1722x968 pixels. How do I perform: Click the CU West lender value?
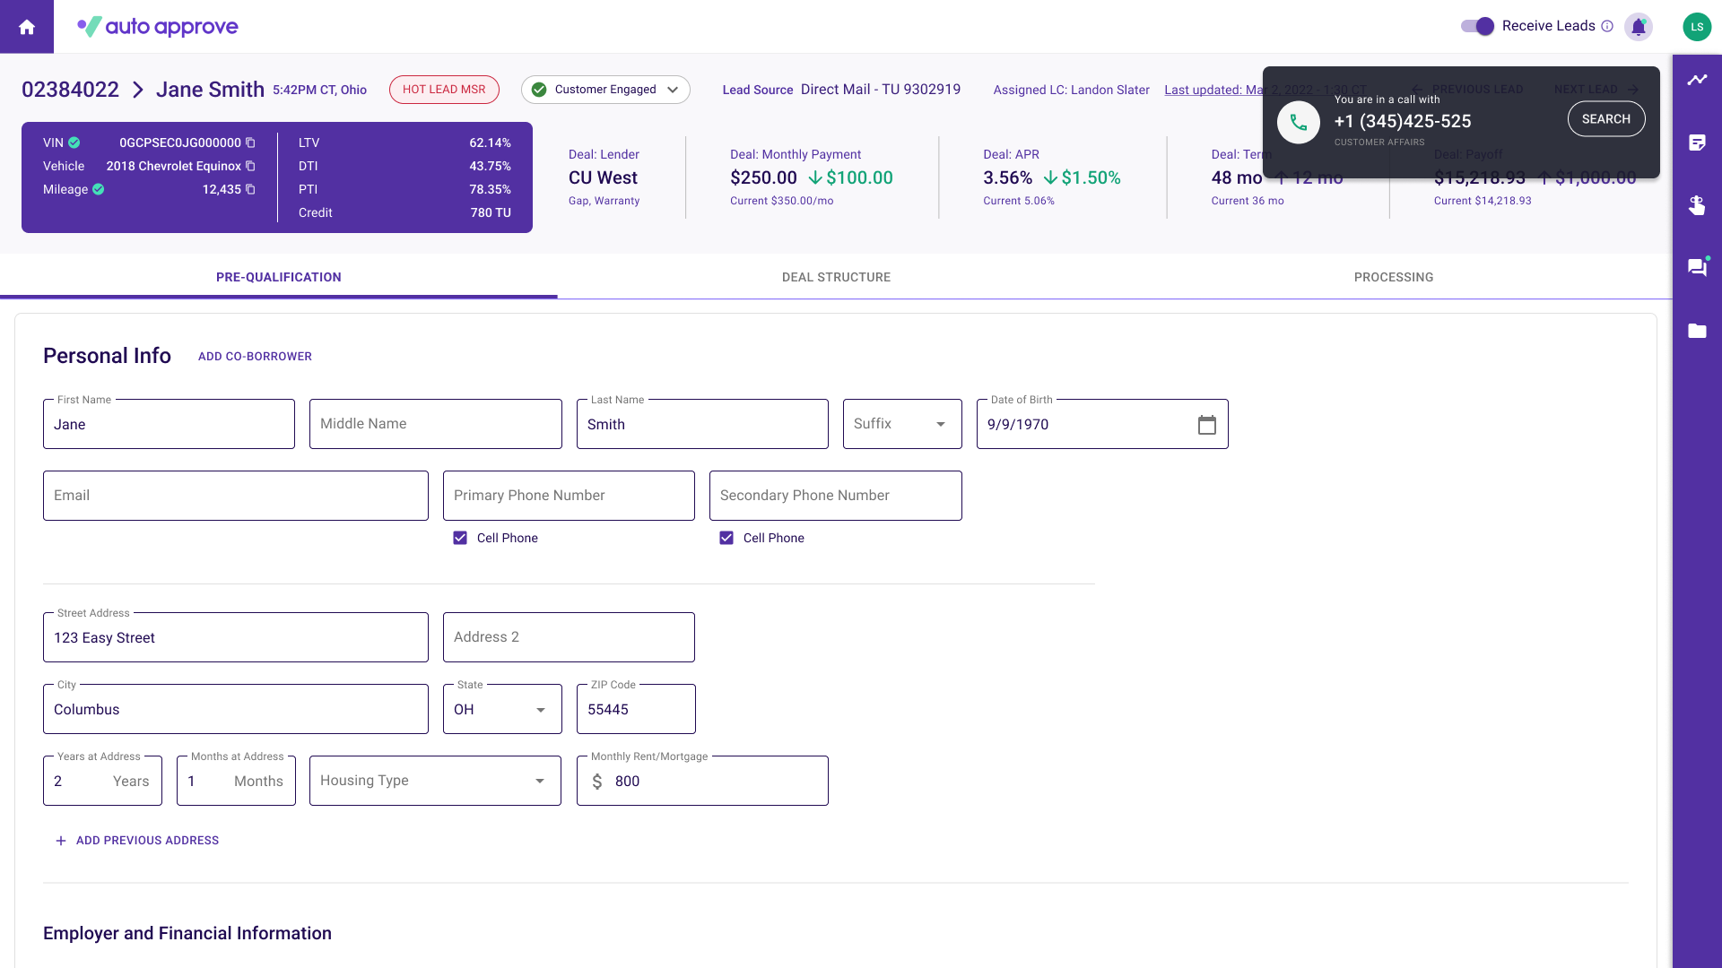coord(603,178)
